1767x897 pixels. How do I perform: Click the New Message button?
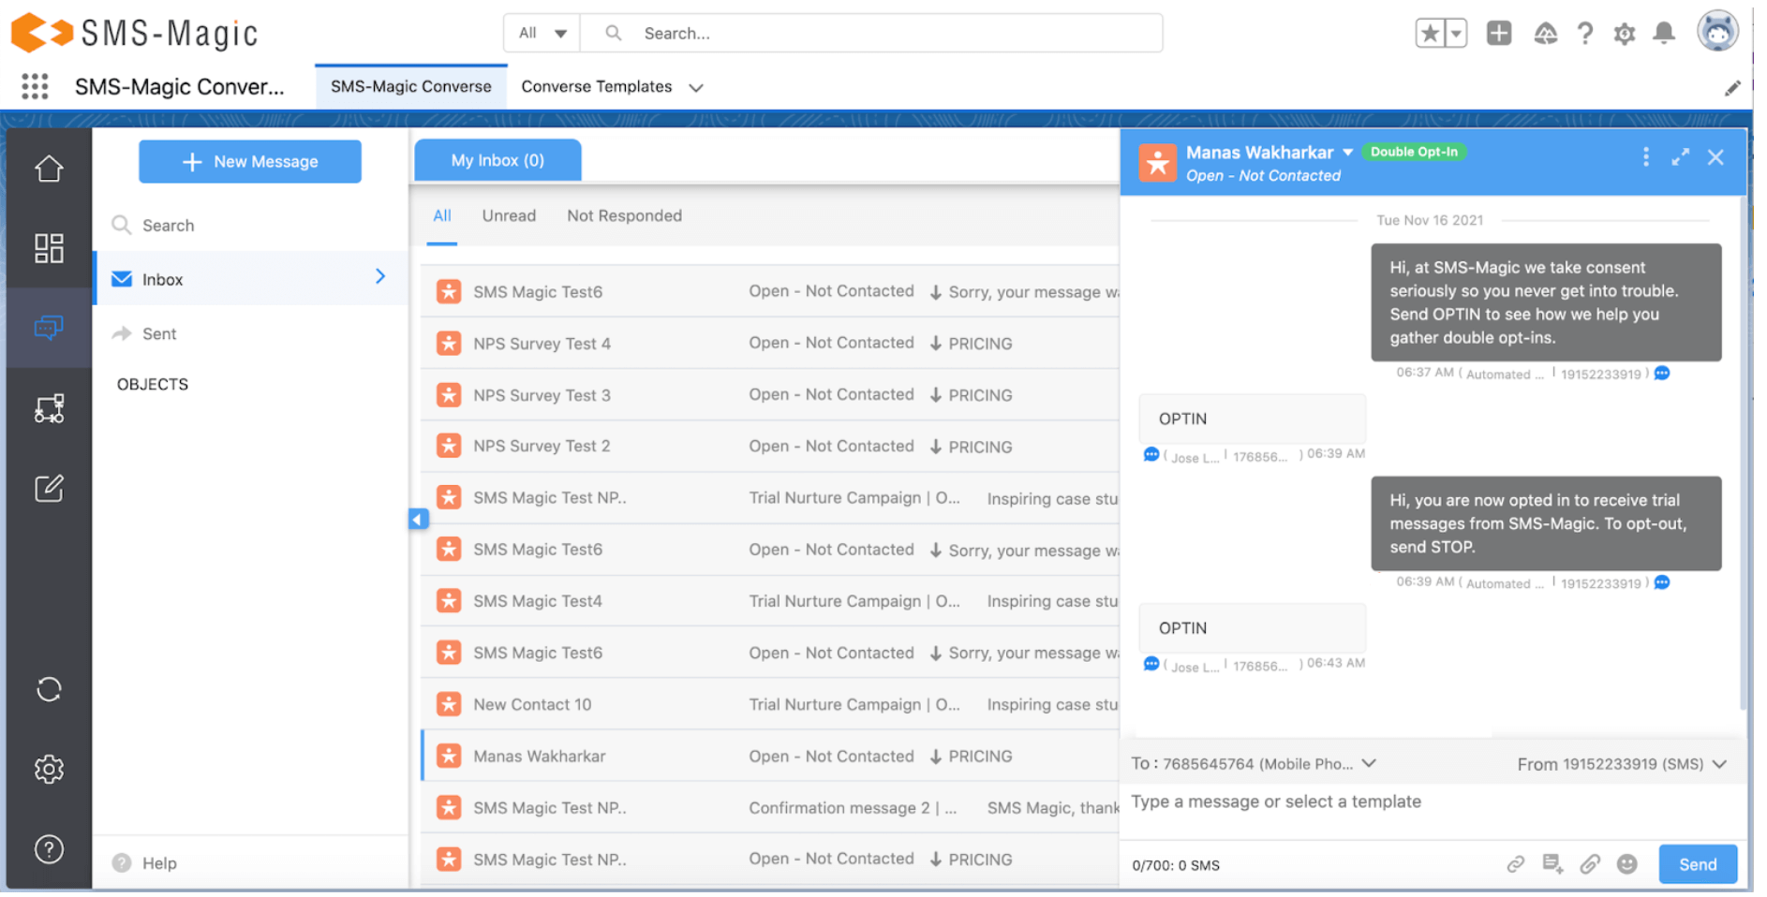tap(250, 162)
